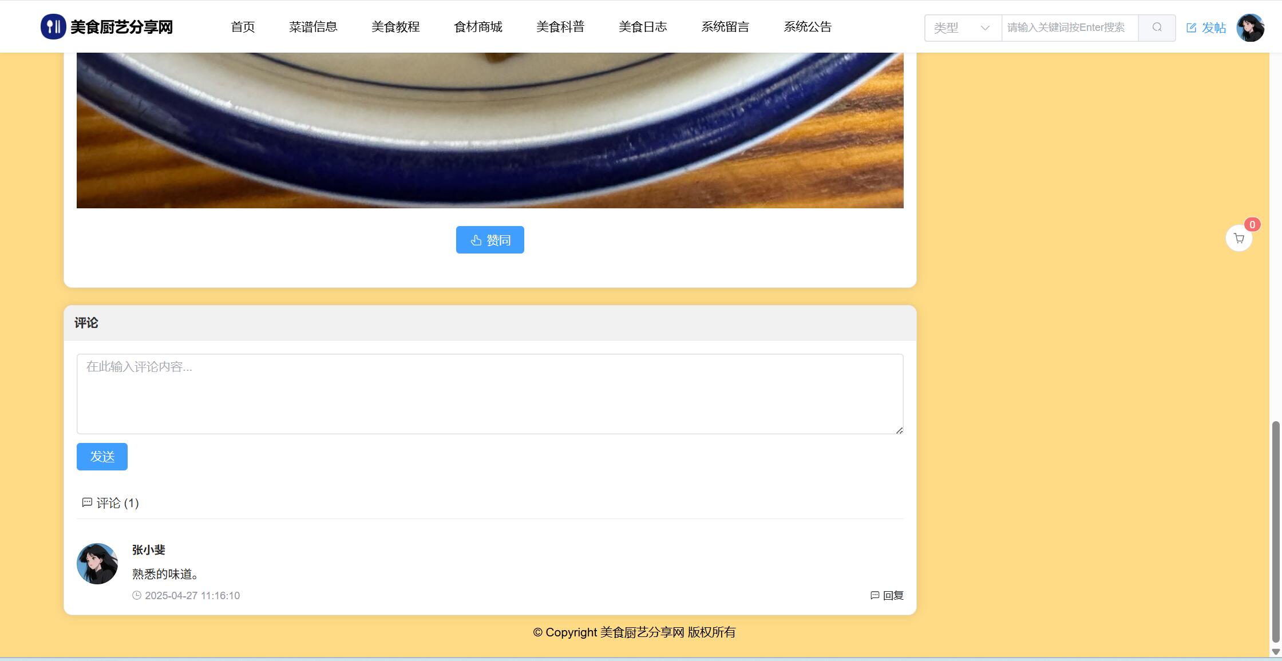Click 张小斐's comment avatar
The width and height of the screenshot is (1282, 661).
97,564
